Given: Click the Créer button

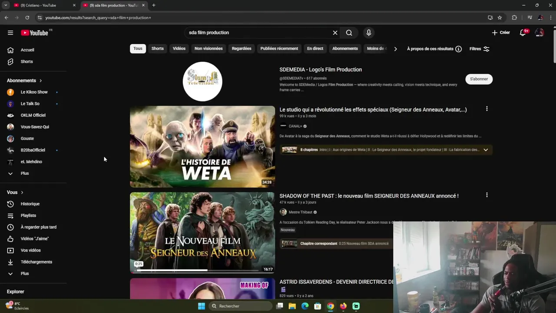Looking at the screenshot, I should [x=501, y=33].
